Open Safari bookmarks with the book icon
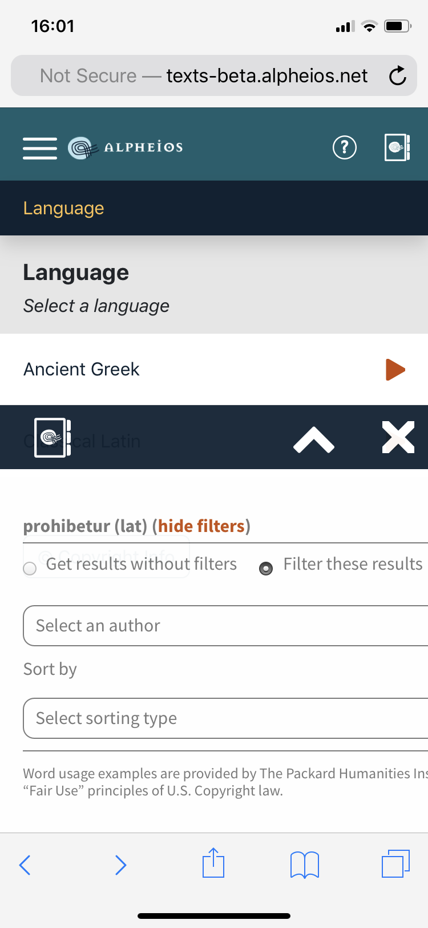Screen dimensions: 428x928 coord(304,865)
